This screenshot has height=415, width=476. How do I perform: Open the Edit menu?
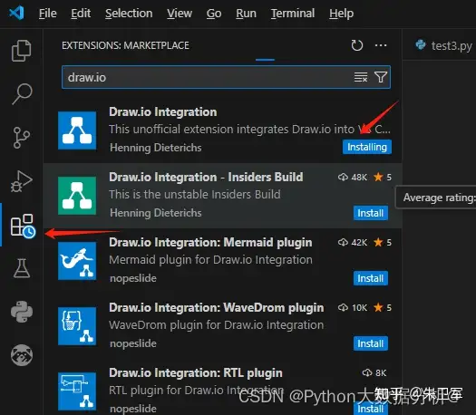(x=81, y=14)
